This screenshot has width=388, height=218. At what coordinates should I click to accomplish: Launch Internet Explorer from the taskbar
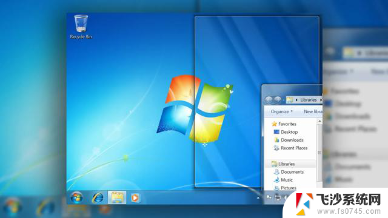[x=98, y=198]
